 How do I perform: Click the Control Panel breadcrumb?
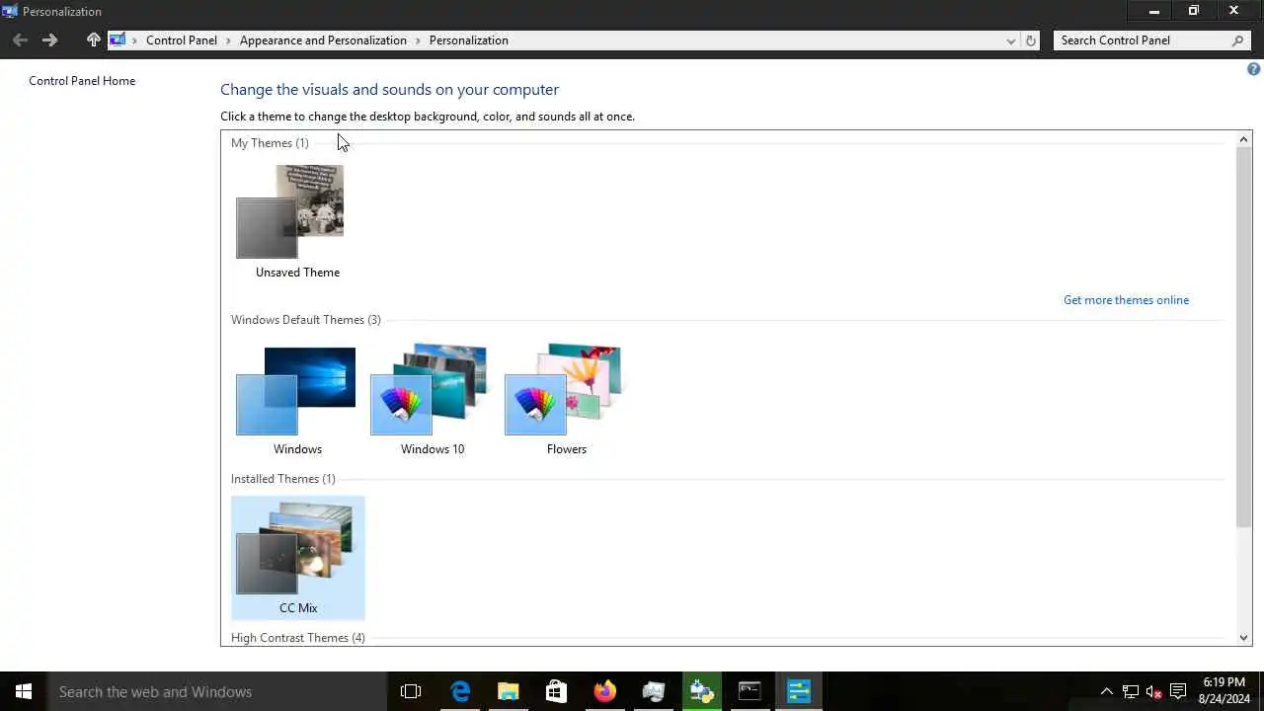pos(182,40)
